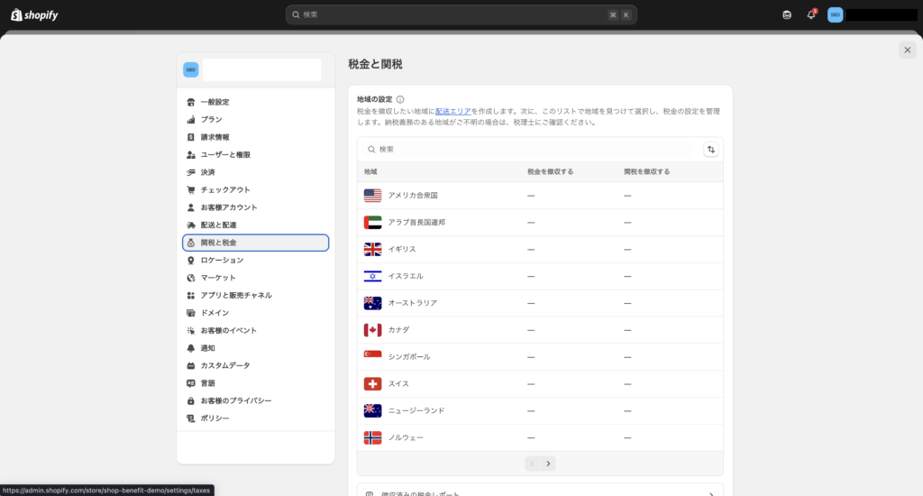Open the シンガポール row

click(540, 357)
